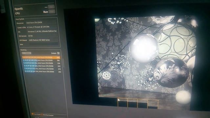Viewport: 210px width, 118px height.
Task: Select the highlighted orange top ranking row
Action: coord(41,57)
